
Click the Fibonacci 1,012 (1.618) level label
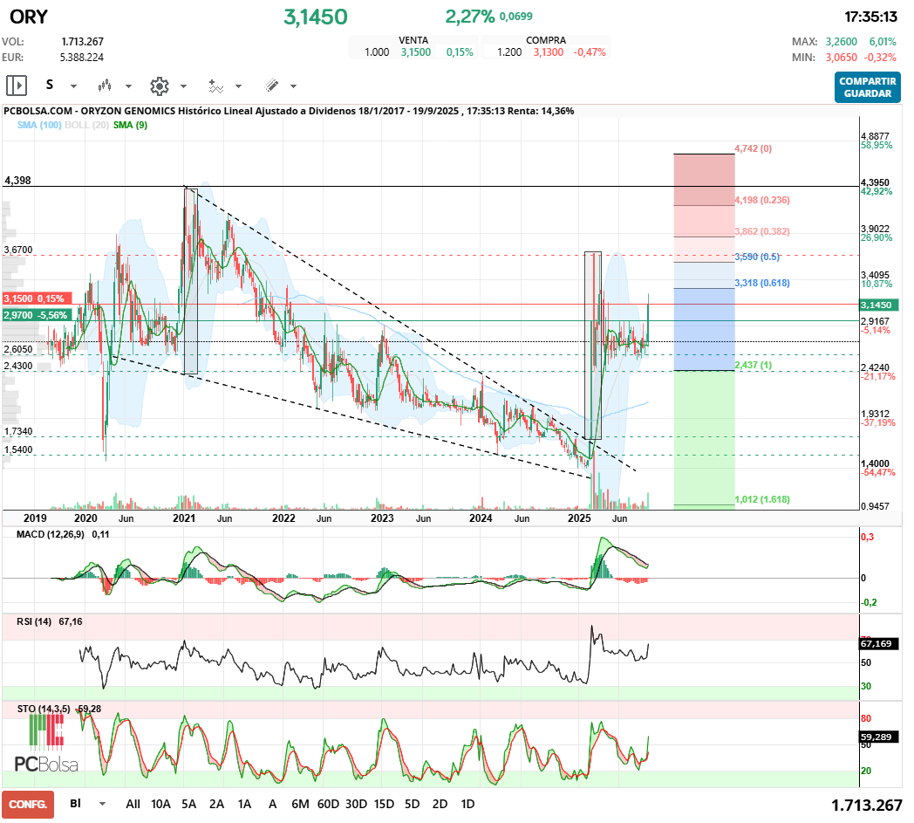(762, 500)
